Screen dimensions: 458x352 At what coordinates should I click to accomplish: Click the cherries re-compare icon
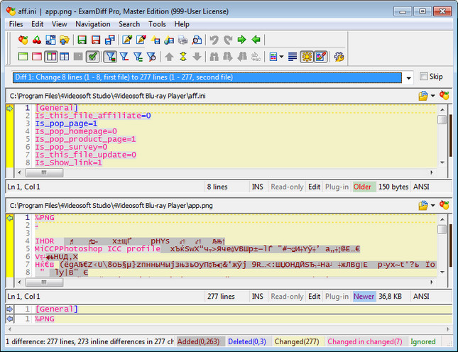tap(37, 40)
